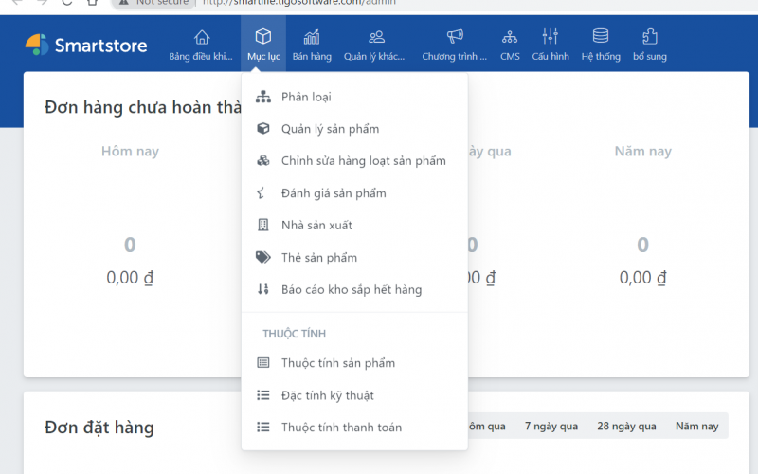
Task: Switch to 7 ngày qua period
Action: 551,426
